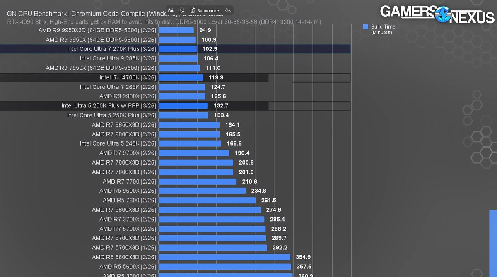Click the AMD R7 7800X3D [2/26] label
Viewport: 497px width, 277px height.
click(124, 162)
